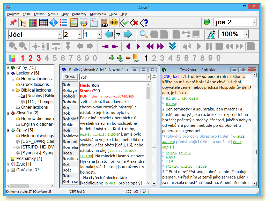Click the magnifying glass search icon

tap(144, 34)
